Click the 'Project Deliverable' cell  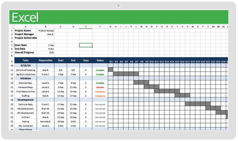tap(26, 38)
